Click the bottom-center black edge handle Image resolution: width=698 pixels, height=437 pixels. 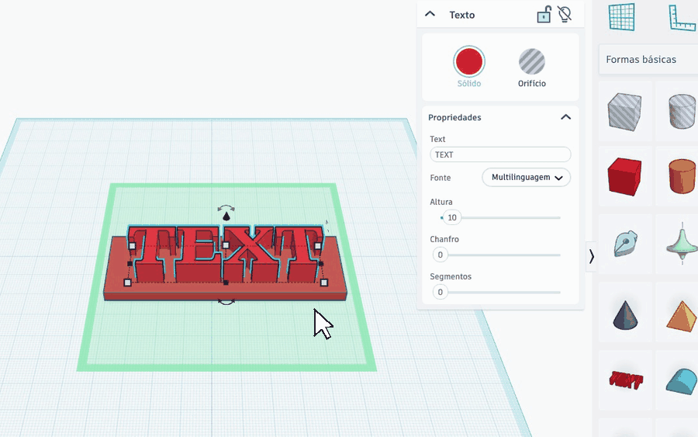pos(226,283)
